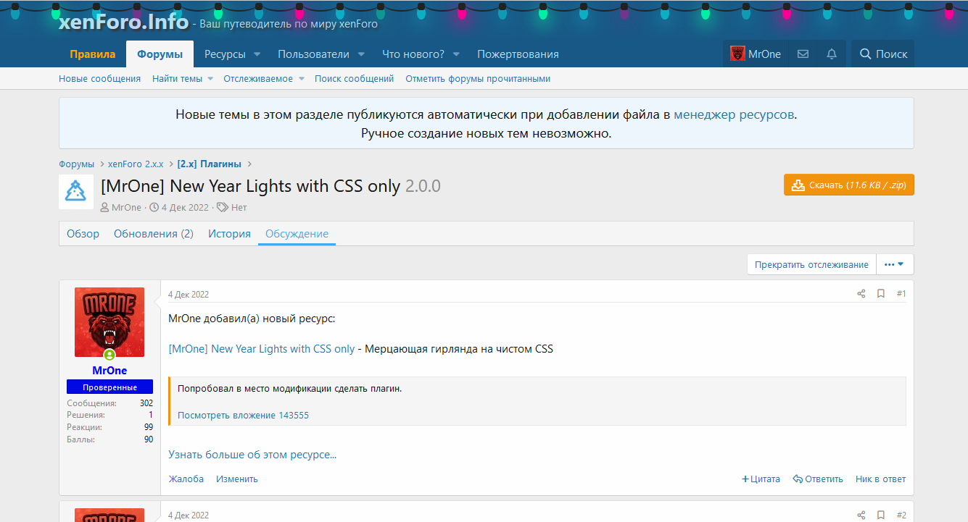Screen dimensions: 968x522
Task: Click Прекратить отслеживание button
Action: pos(811,264)
